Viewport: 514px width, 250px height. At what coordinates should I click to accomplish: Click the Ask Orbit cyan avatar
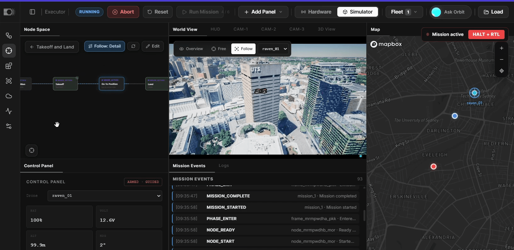pos(436,12)
